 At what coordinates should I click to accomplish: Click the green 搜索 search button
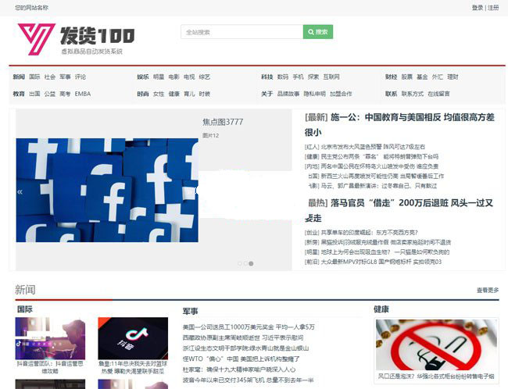(318, 32)
